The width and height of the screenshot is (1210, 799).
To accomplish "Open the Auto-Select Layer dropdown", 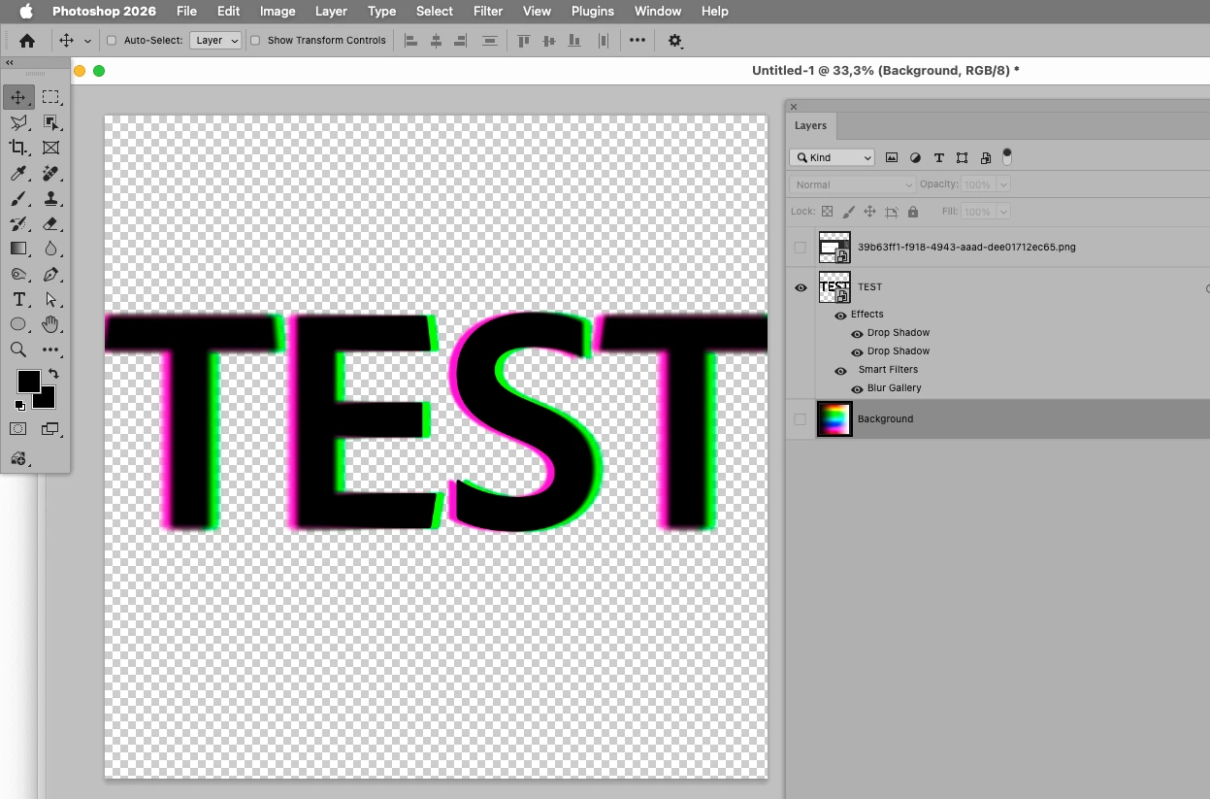I will (x=215, y=41).
